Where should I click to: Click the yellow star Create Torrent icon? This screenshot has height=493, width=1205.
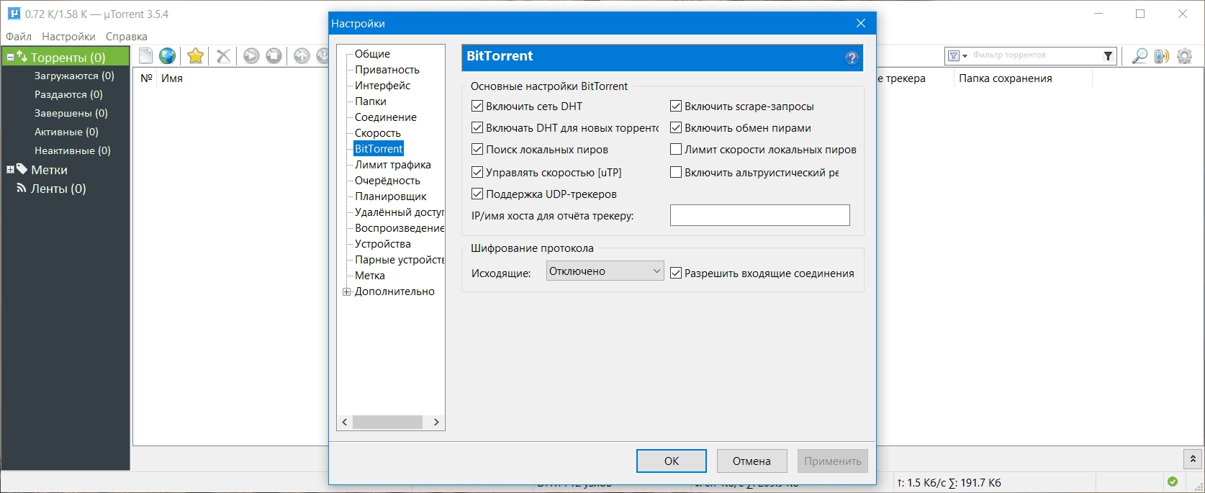tap(195, 55)
